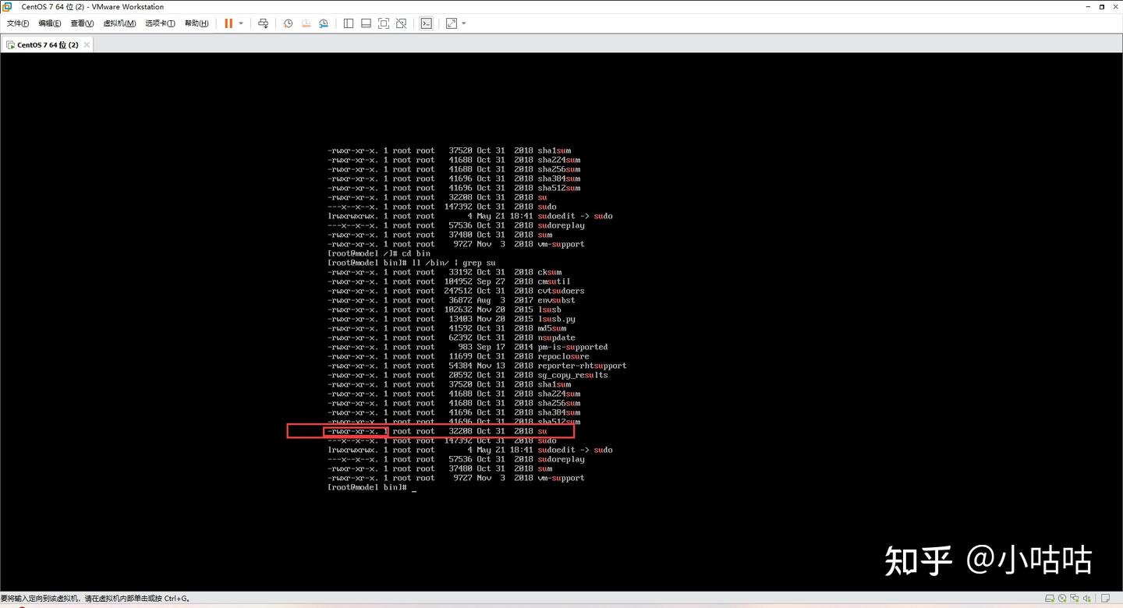Click the hard disk status icon

tap(1050, 597)
